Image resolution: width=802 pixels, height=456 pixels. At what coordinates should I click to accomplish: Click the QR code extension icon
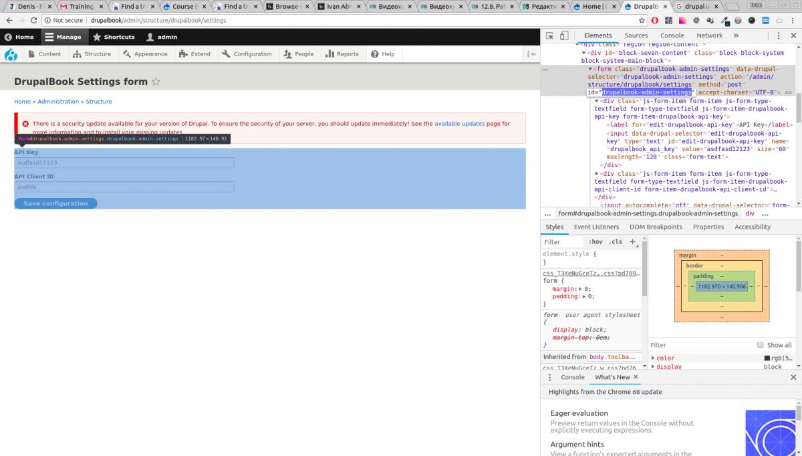tap(670, 20)
